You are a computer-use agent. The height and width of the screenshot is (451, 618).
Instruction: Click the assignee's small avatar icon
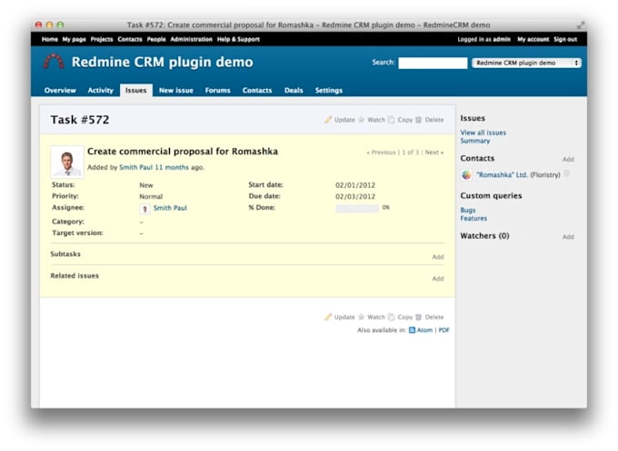(145, 209)
